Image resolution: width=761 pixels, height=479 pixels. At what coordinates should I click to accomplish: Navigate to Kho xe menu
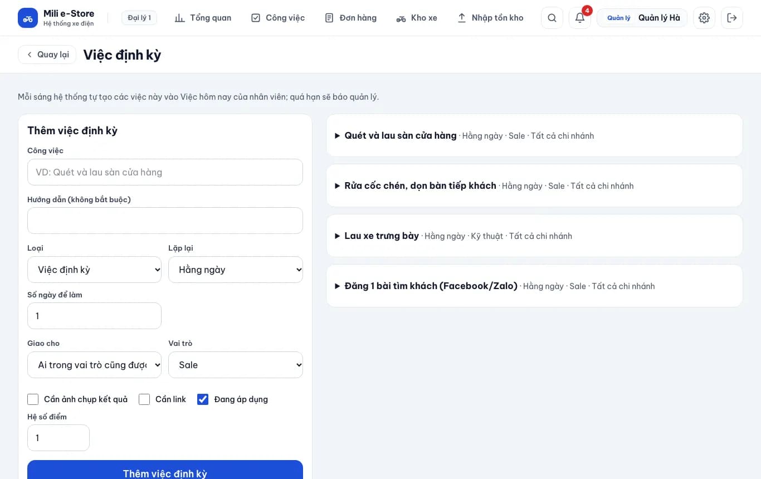pyautogui.click(x=417, y=18)
